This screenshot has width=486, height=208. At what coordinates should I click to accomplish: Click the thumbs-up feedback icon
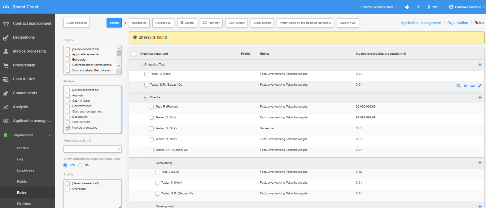tap(407, 7)
